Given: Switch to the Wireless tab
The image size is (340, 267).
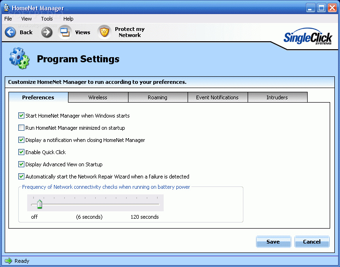Looking at the screenshot, I should (x=98, y=97).
